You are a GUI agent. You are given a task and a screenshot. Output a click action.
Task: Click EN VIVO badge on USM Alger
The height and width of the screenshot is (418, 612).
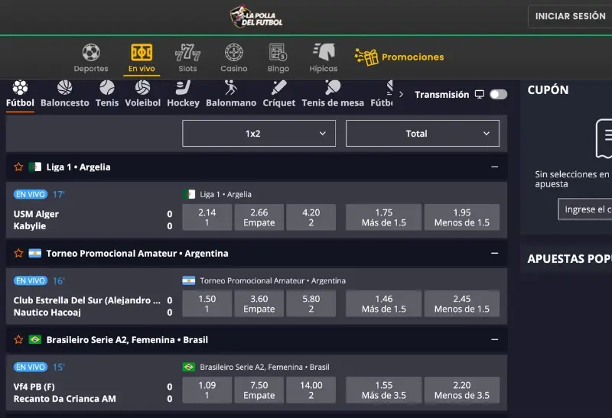coord(31,194)
